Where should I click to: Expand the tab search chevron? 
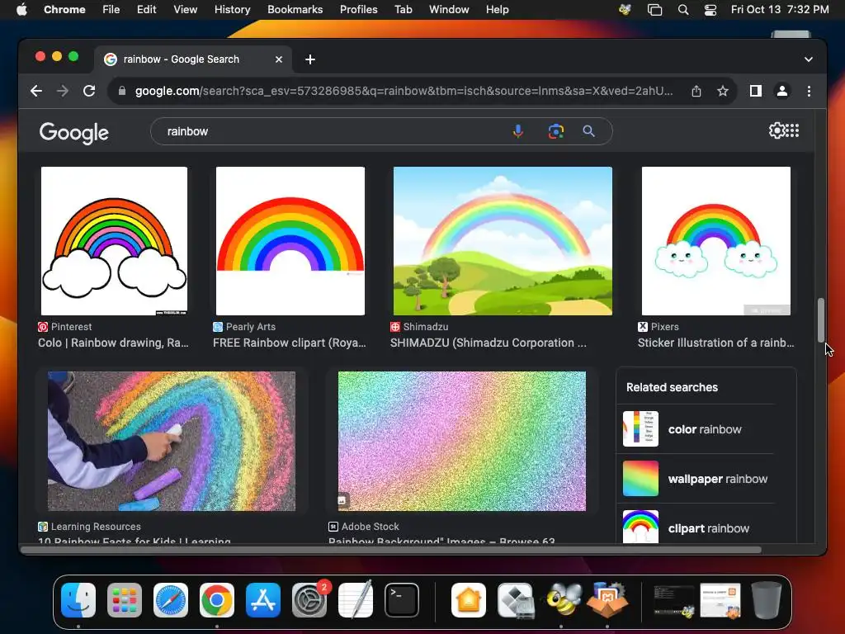(x=809, y=59)
